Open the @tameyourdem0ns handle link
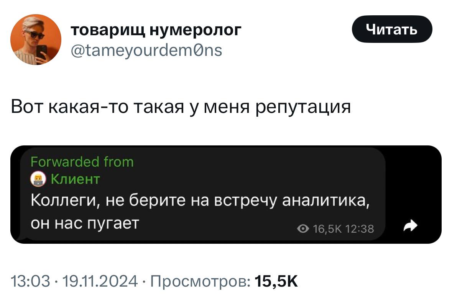Viewport: 452px width, 300px height. (146, 50)
